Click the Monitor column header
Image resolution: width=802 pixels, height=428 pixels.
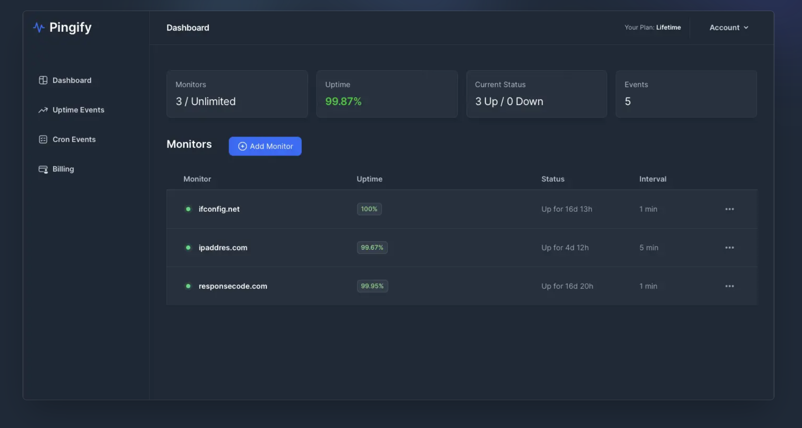point(197,179)
